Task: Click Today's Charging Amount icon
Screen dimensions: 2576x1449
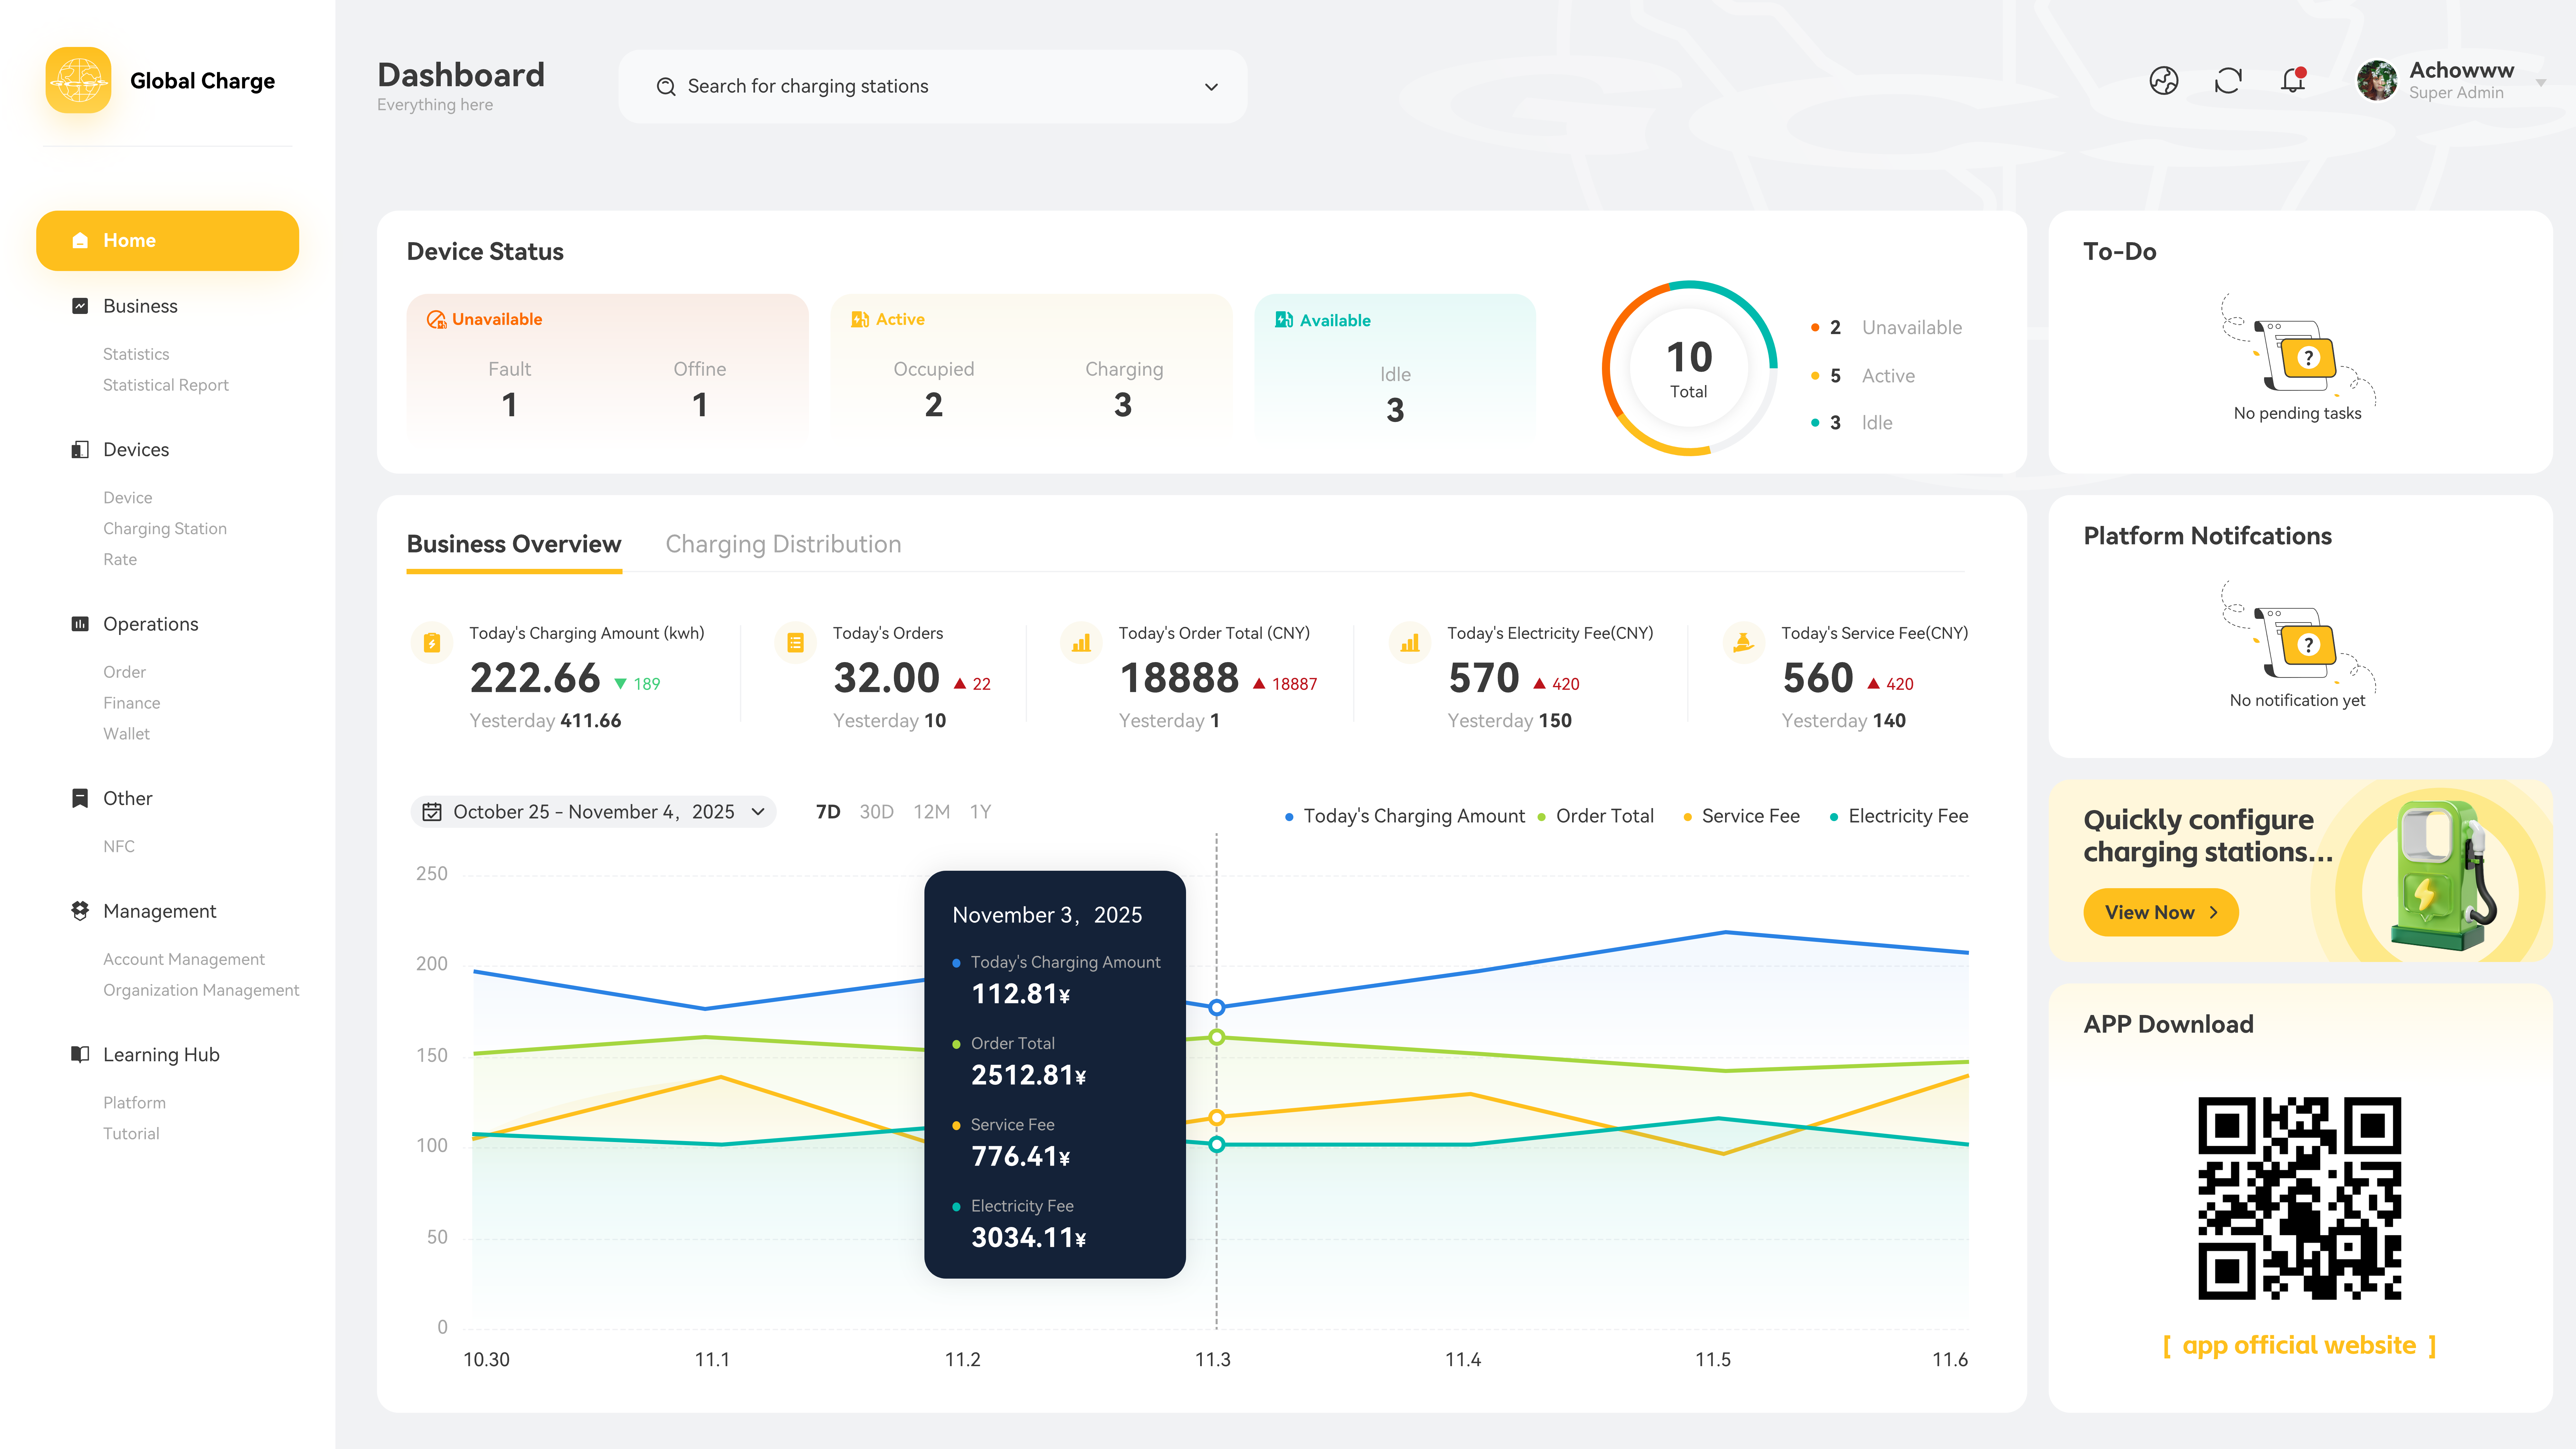Action: pyautogui.click(x=432, y=643)
